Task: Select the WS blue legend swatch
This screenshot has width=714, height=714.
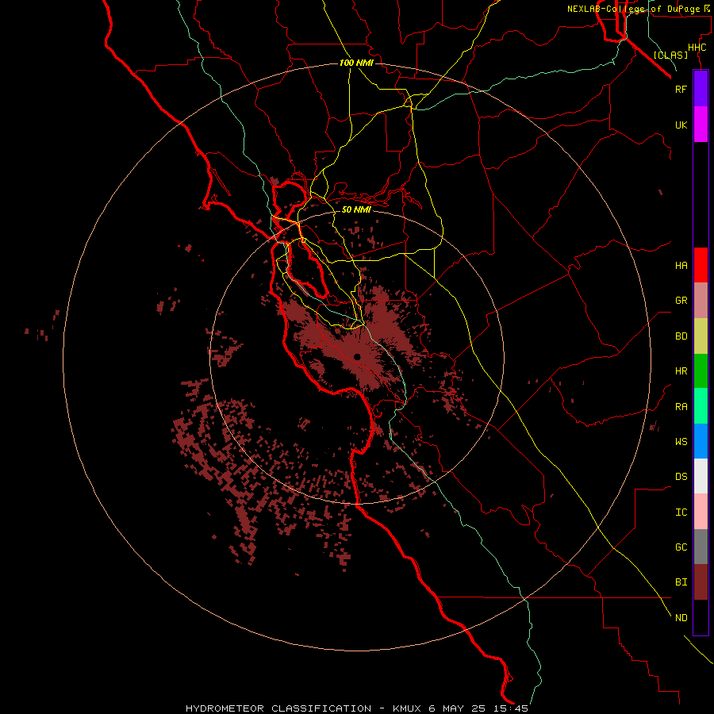Action: coord(701,441)
